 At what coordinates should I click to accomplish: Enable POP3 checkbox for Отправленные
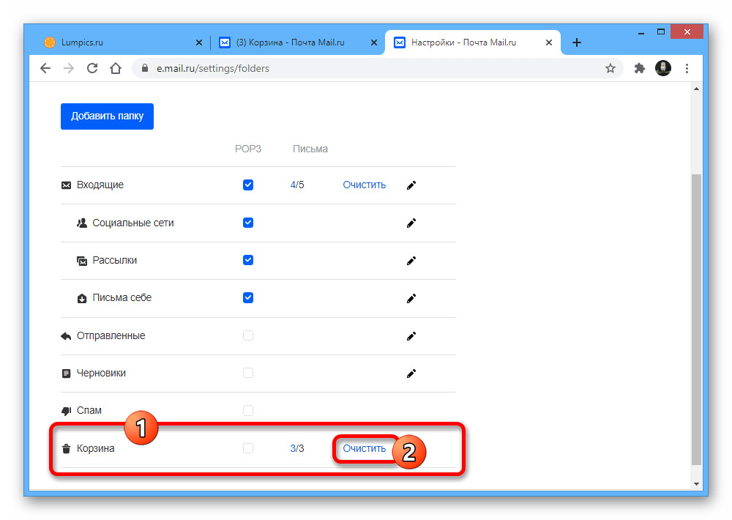tap(248, 335)
